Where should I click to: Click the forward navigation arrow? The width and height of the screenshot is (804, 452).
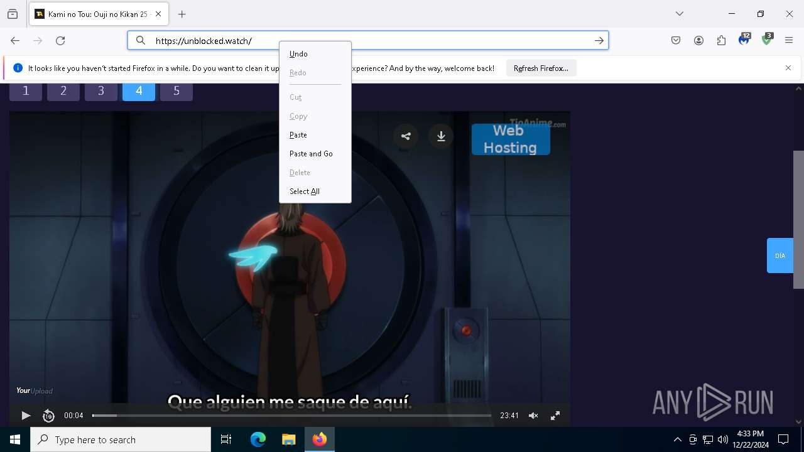(x=38, y=40)
